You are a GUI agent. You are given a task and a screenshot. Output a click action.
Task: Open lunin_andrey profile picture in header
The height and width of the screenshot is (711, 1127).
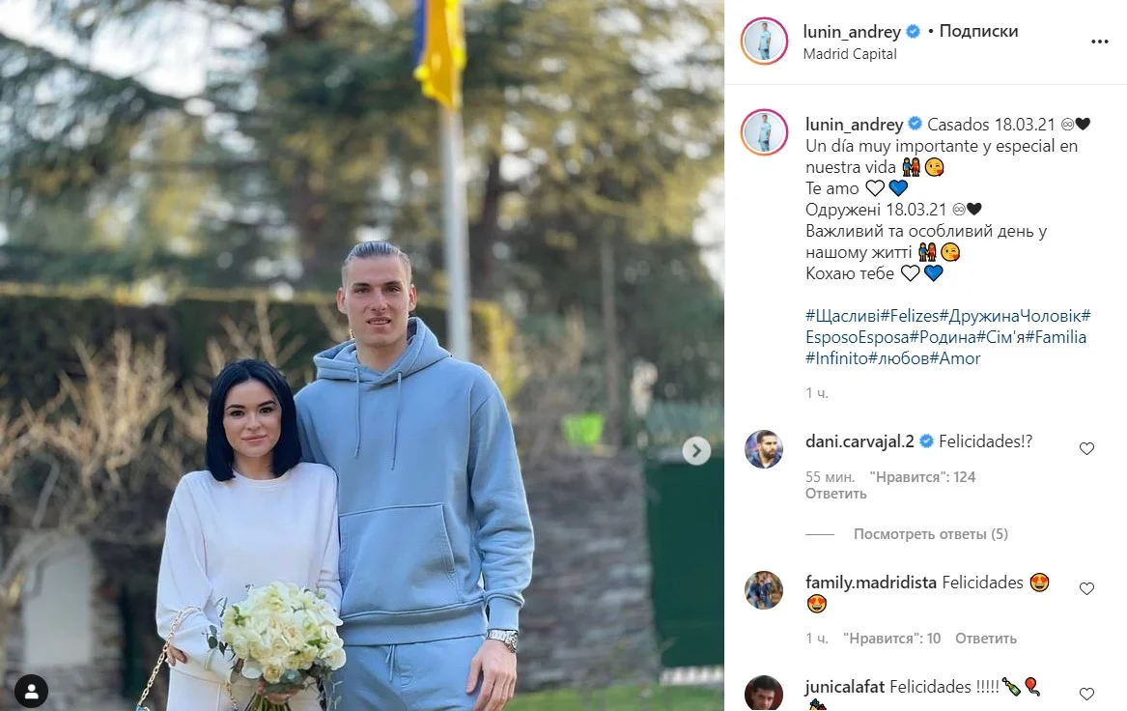tap(765, 41)
